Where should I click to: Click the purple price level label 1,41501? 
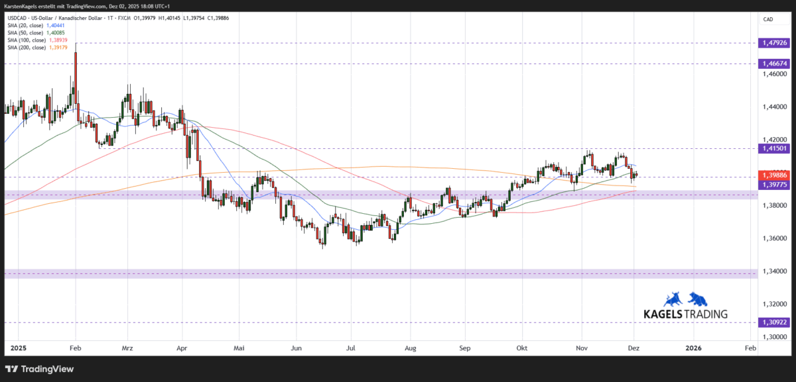[775, 149]
